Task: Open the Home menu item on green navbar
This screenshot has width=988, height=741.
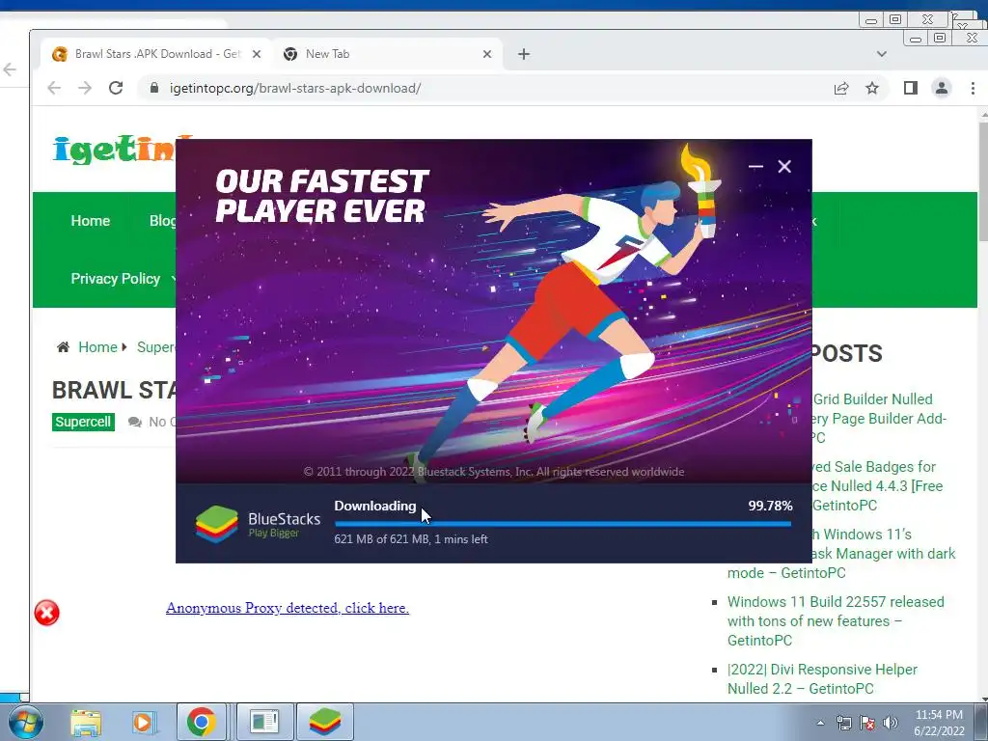Action: click(x=90, y=221)
